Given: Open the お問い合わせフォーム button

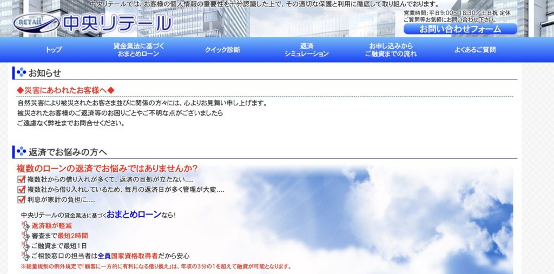Looking at the screenshot, I should [460, 29].
